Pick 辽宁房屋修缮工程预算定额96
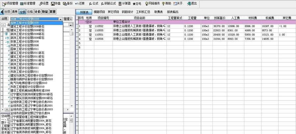Screen dimensions: 296x134 click(29, 117)
